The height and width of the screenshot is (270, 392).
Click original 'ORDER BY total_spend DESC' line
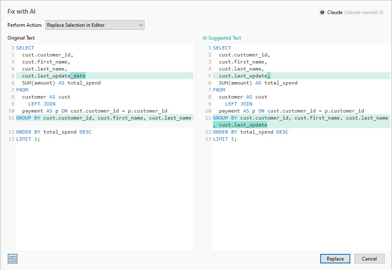click(54, 132)
